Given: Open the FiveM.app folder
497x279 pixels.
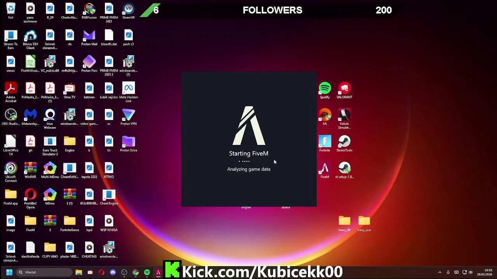Looking at the screenshot, I should click(11, 197).
